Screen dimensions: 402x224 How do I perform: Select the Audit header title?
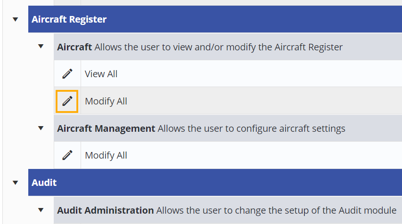[44, 182]
